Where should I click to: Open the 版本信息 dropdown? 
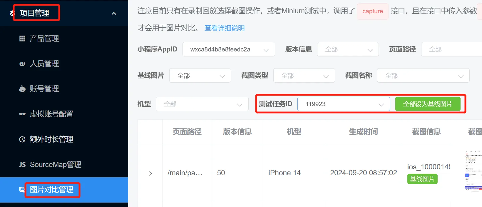348,49
